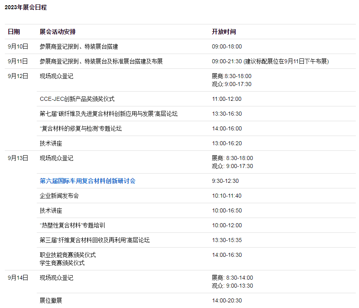Select 纤维复合材料回收及再利用 高层论坛 entry

(95, 240)
